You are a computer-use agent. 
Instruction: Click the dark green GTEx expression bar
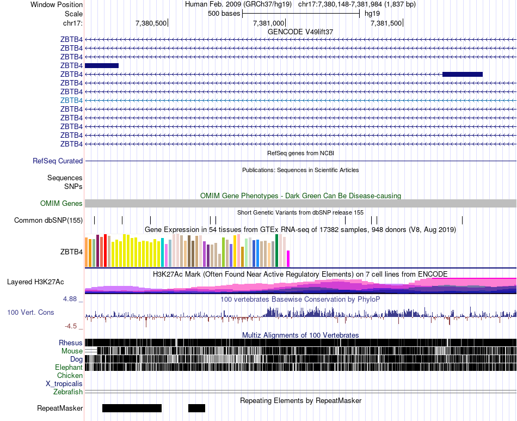(276, 251)
